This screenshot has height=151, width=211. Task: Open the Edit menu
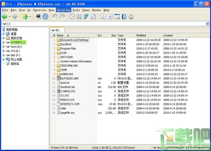coord(14,10)
